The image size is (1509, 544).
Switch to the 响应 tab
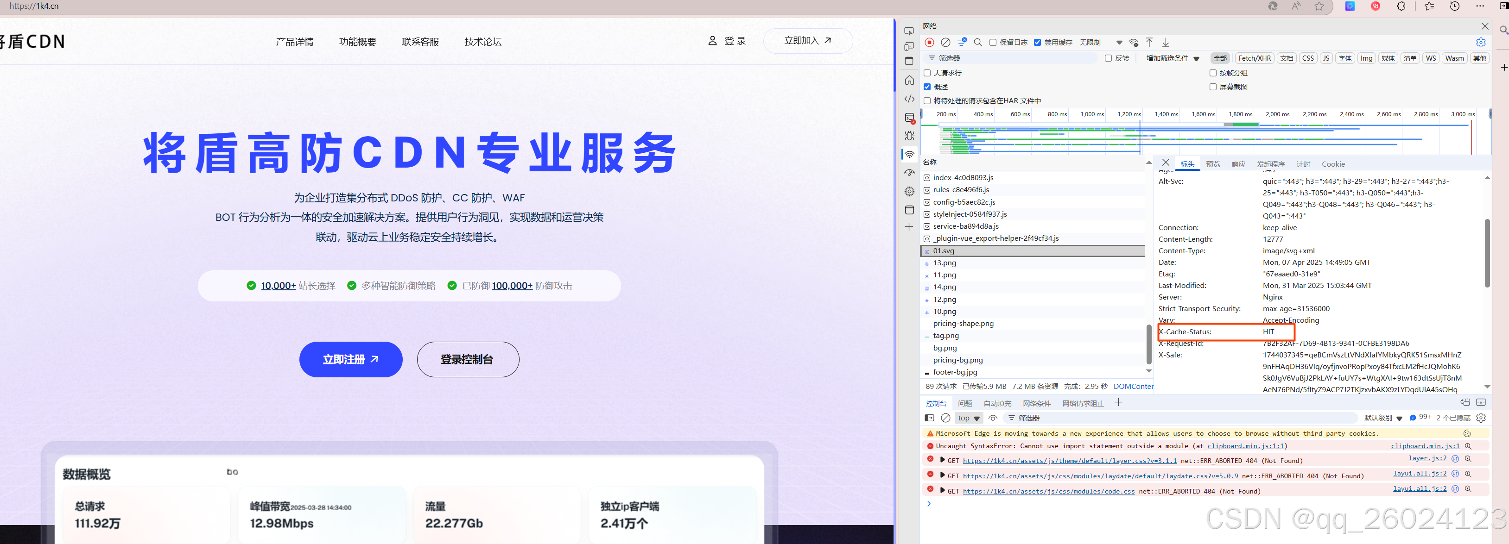click(x=1238, y=164)
